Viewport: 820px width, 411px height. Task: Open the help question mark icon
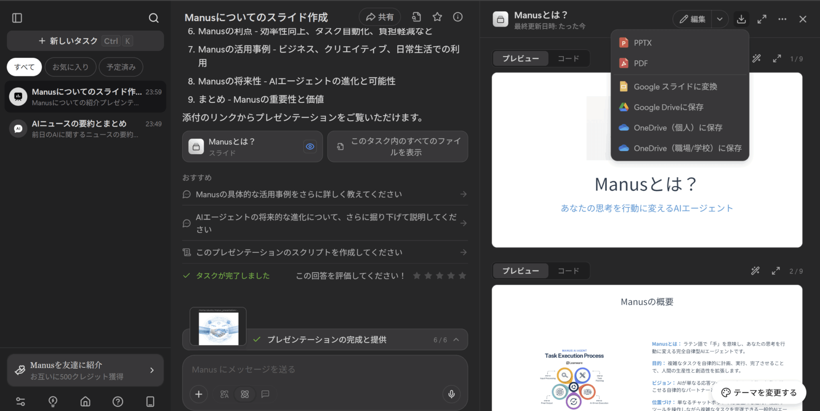click(x=118, y=401)
